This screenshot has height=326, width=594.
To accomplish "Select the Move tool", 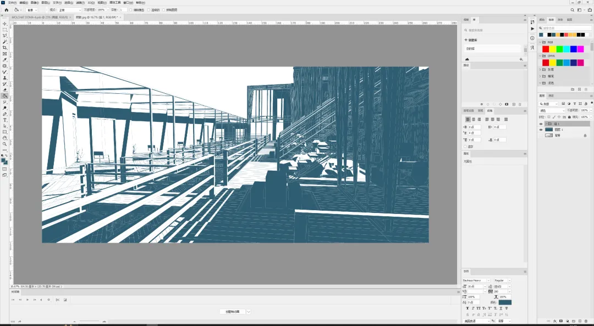I will (x=4, y=24).
